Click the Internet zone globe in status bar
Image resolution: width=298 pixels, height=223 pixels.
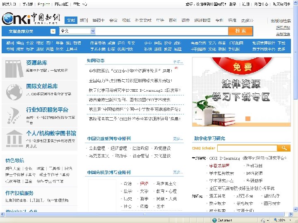[214, 220]
